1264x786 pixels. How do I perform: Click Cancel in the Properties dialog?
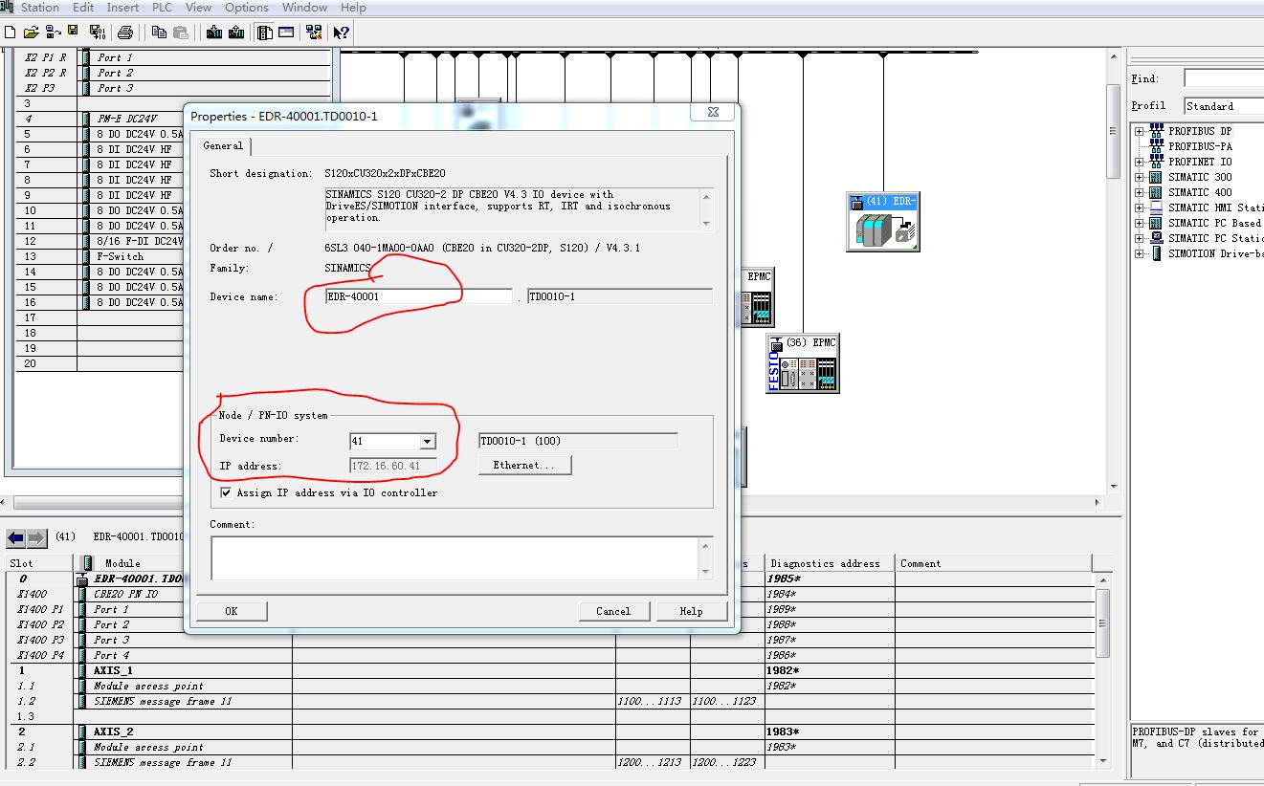pyautogui.click(x=613, y=611)
